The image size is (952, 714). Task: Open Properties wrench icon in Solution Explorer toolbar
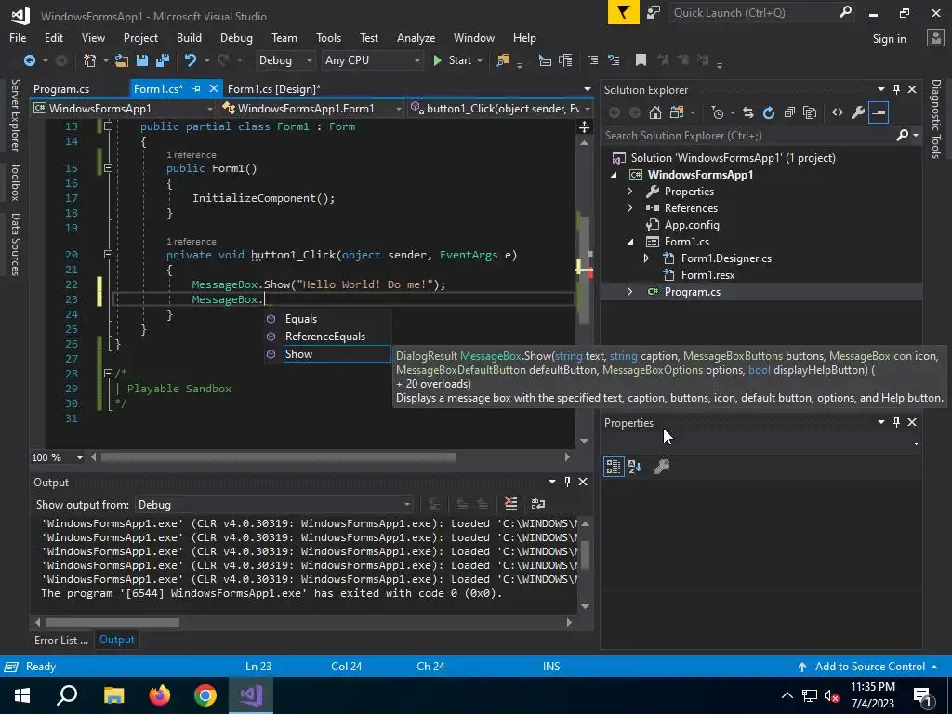(x=858, y=112)
